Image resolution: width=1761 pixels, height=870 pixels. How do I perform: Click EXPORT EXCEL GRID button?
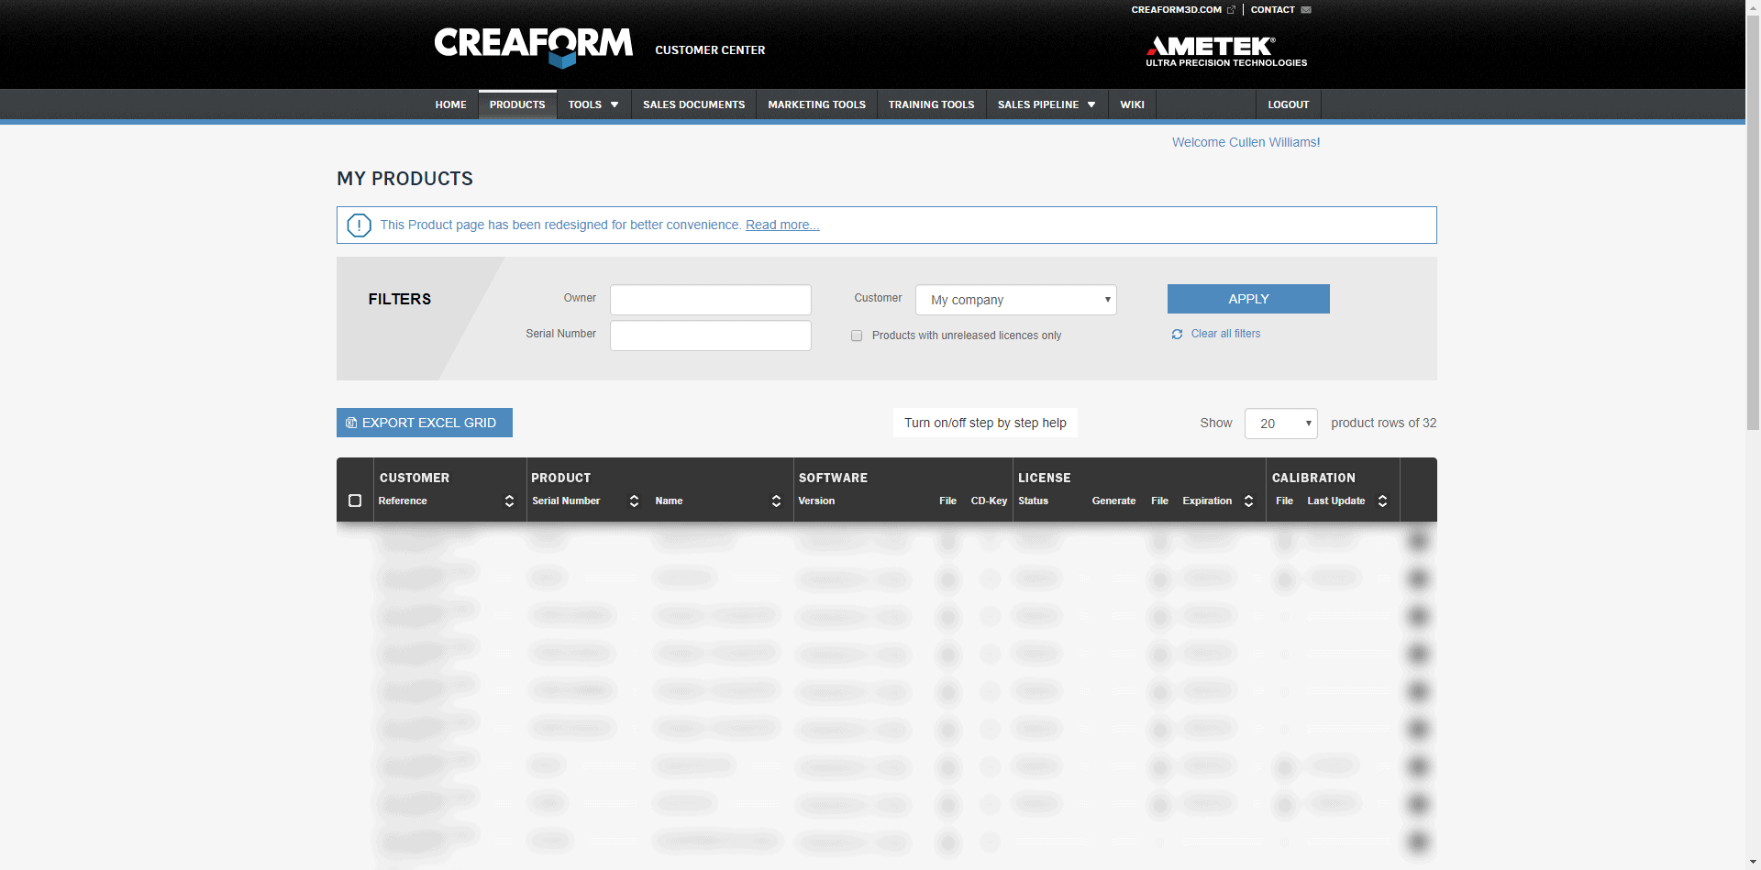coord(425,423)
